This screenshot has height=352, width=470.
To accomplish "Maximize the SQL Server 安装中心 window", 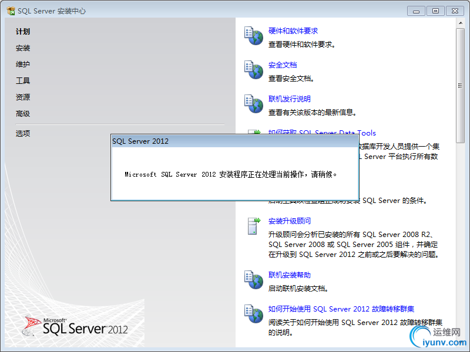I will click(x=435, y=11).
